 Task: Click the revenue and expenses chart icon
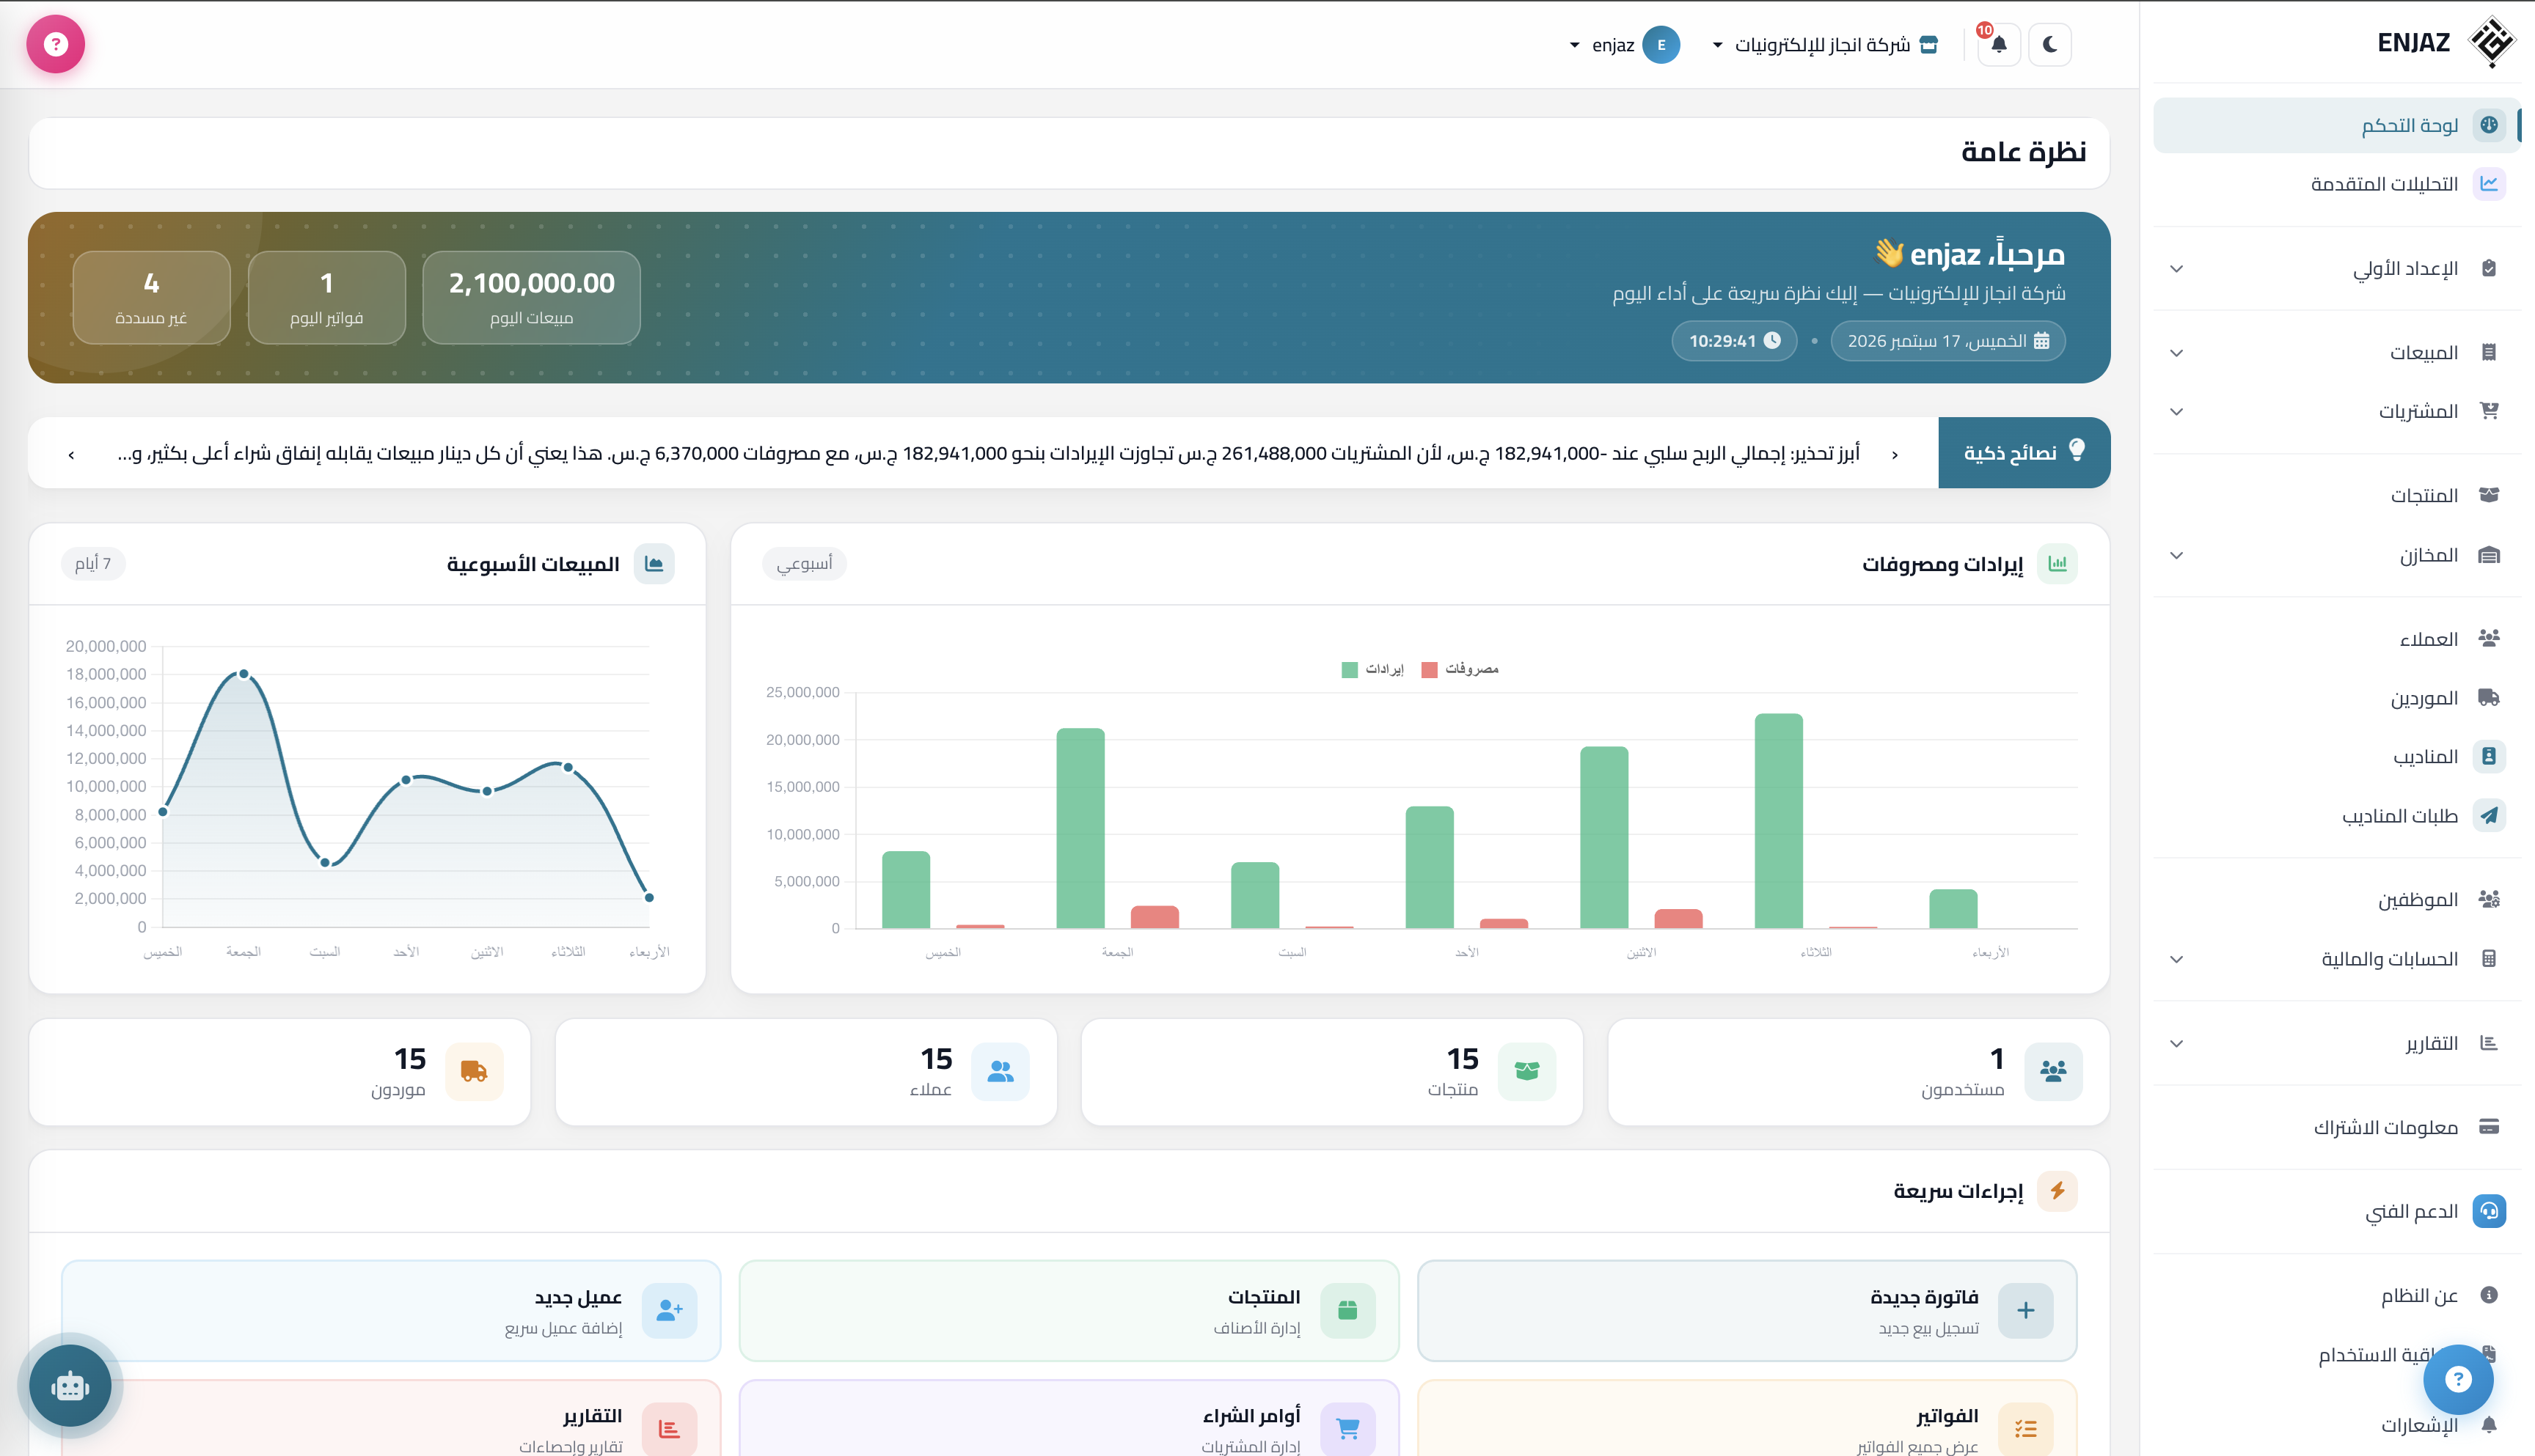[2057, 563]
